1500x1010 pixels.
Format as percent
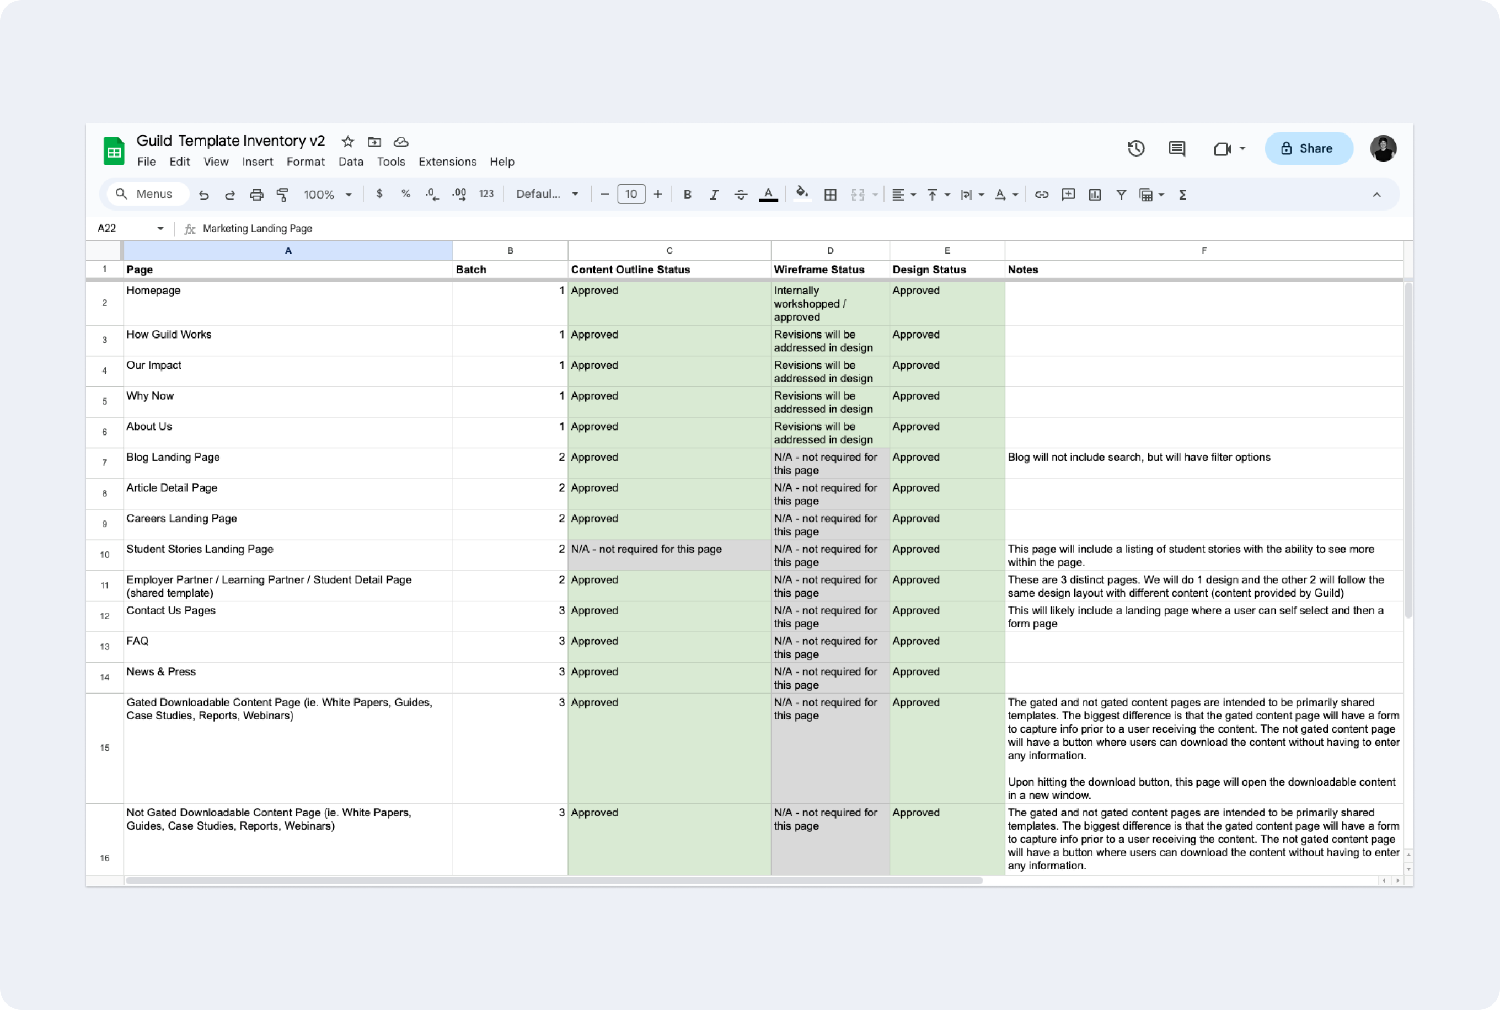coord(405,194)
